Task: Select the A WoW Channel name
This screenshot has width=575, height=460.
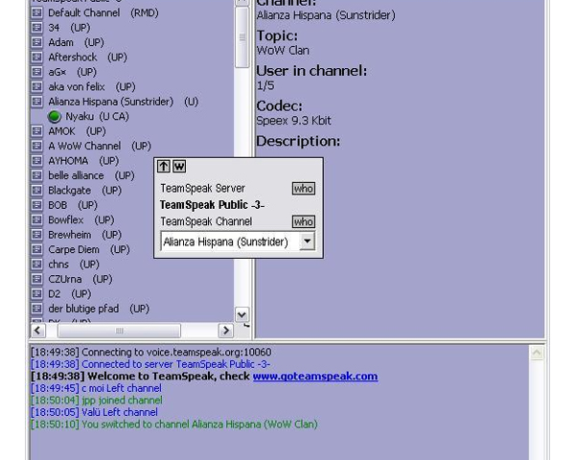Action: click(x=84, y=146)
